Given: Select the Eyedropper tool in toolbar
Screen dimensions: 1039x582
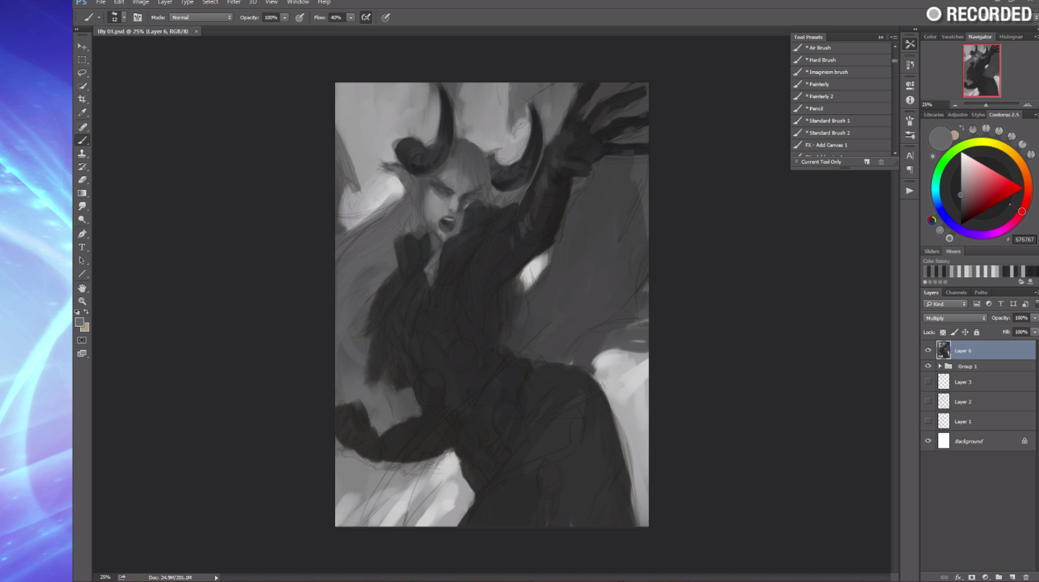Looking at the screenshot, I should pyautogui.click(x=82, y=113).
